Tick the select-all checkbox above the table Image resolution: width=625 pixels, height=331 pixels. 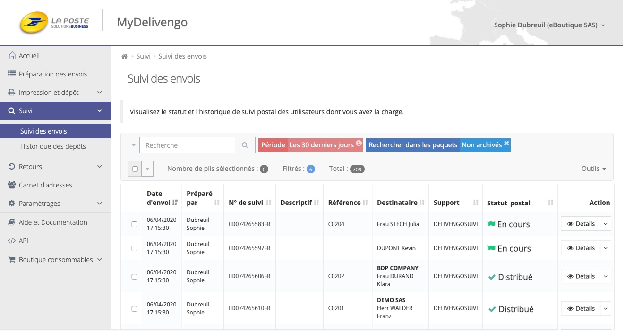tap(135, 169)
